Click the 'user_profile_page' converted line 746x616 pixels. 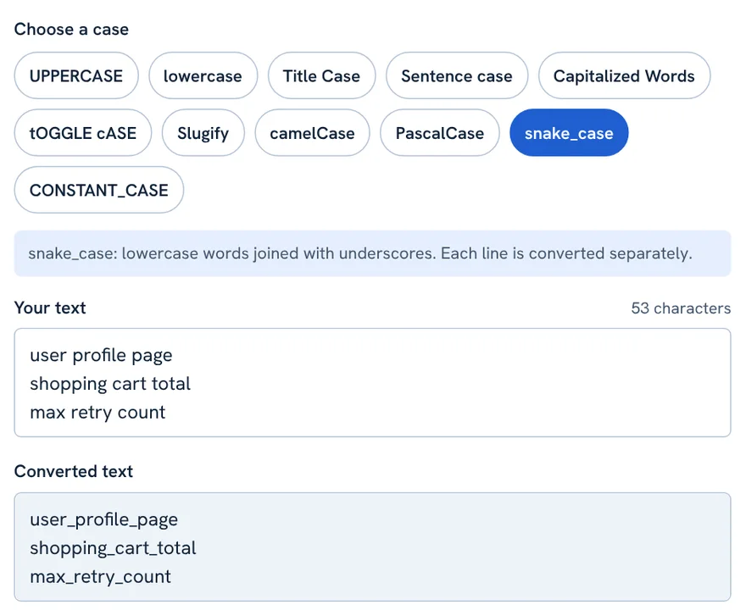(x=103, y=519)
